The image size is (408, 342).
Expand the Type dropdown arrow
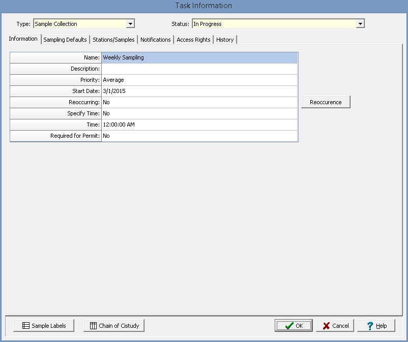(x=130, y=24)
